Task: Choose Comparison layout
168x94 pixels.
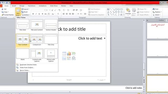Action: point(37,40)
